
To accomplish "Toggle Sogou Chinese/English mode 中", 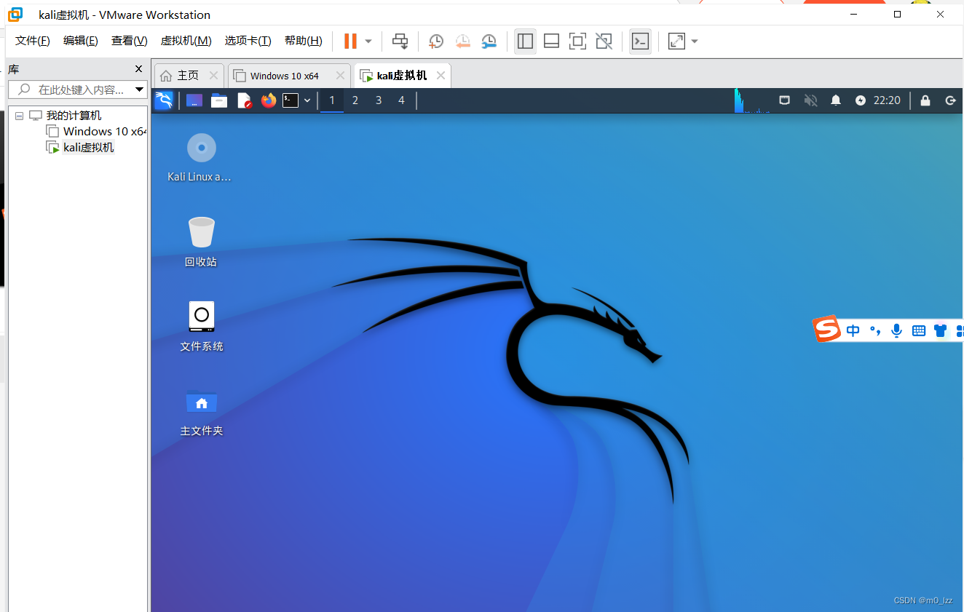I will point(853,331).
